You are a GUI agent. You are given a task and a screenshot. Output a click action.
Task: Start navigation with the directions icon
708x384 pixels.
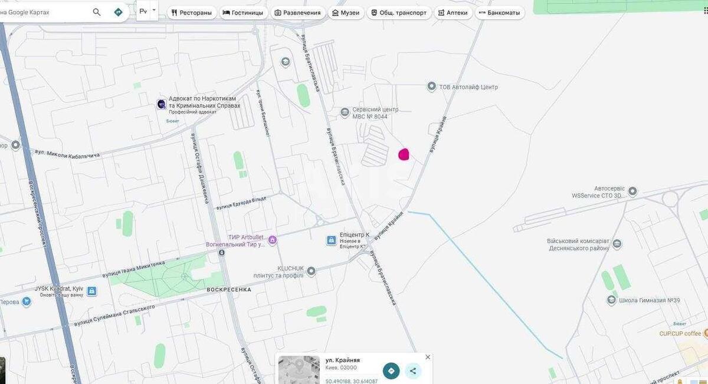pos(117,11)
